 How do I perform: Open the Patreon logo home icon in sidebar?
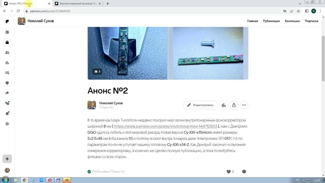click(x=7, y=21)
